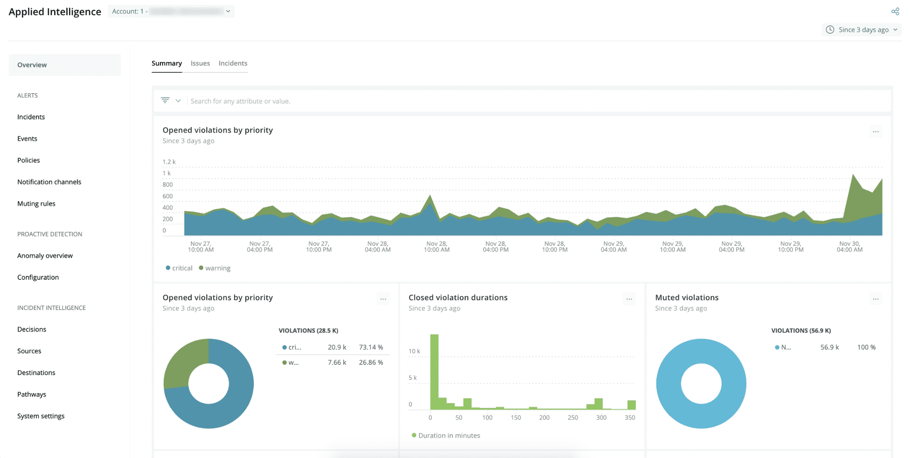The height and width of the screenshot is (458, 910).
Task: Open Sources in the sidebar
Action: point(29,351)
